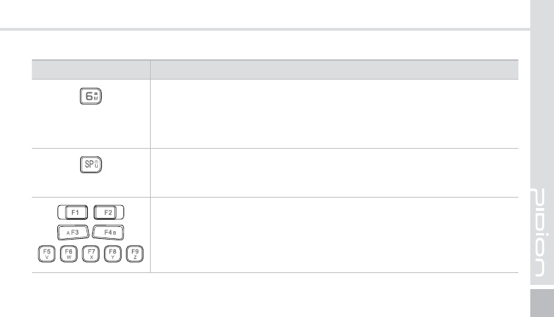Click the blank description cell beside function keys
This screenshot has height=317, width=554.
[x=334, y=235]
